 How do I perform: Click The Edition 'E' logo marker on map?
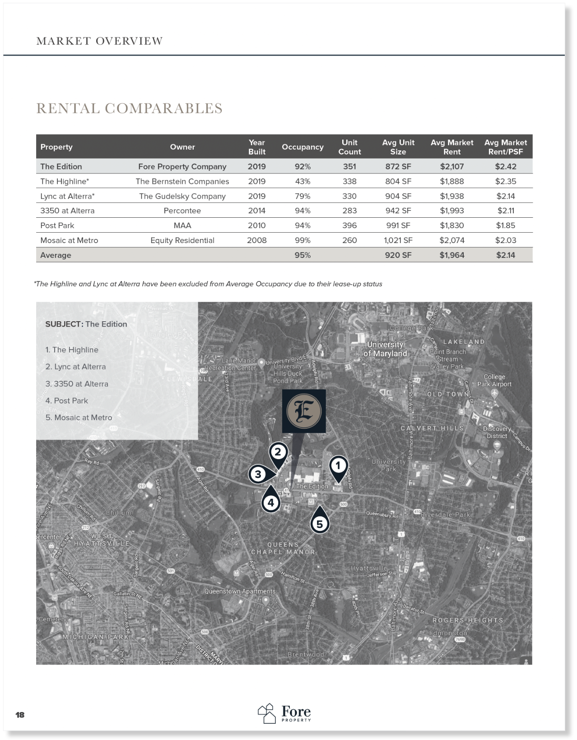click(304, 411)
